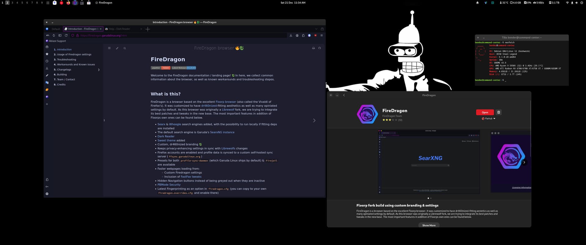
Task: Open sidebar downloads panel in FireDragon
Action: point(47,68)
